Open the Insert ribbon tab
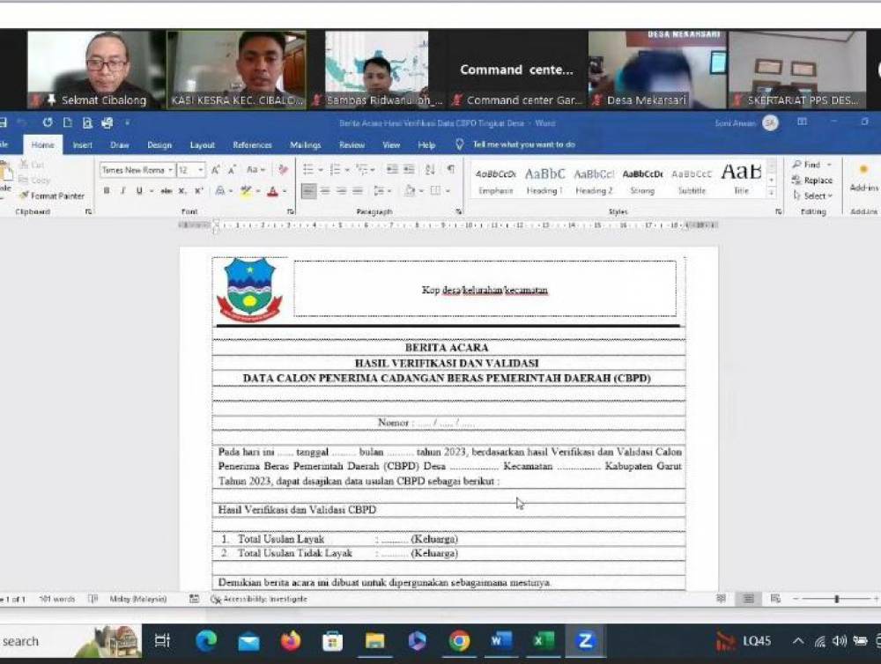This screenshot has height=664, width=881. [82, 145]
